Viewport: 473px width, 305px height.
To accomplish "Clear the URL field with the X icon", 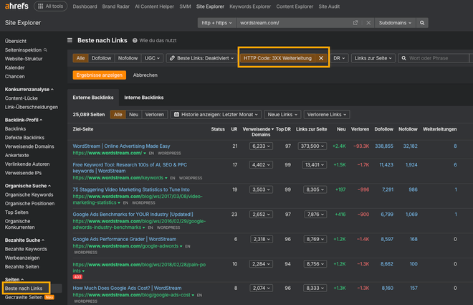I will coord(368,23).
